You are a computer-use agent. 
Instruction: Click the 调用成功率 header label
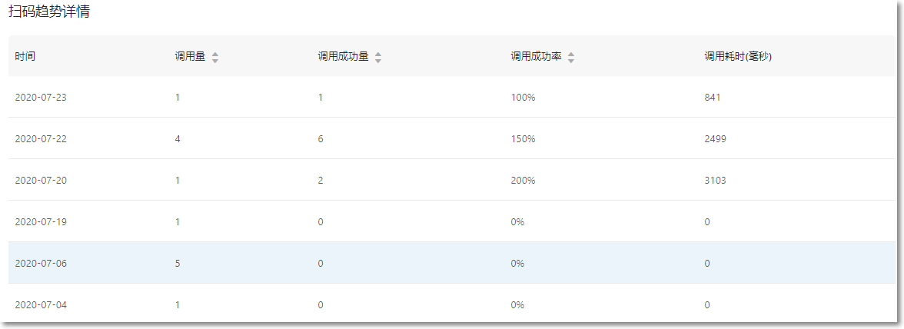click(x=537, y=57)
